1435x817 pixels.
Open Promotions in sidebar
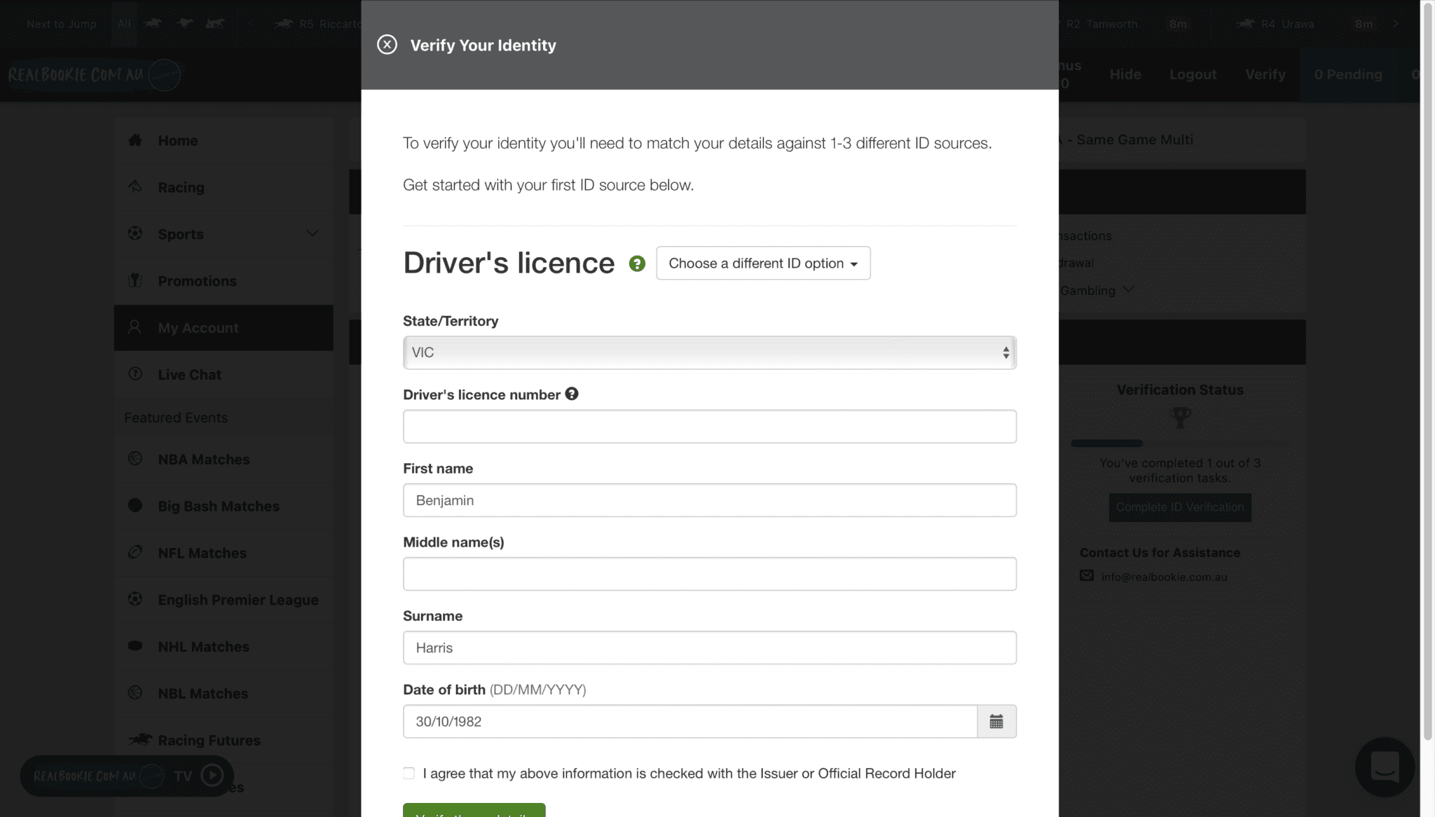pyautogui.click(x=224, y=281)
